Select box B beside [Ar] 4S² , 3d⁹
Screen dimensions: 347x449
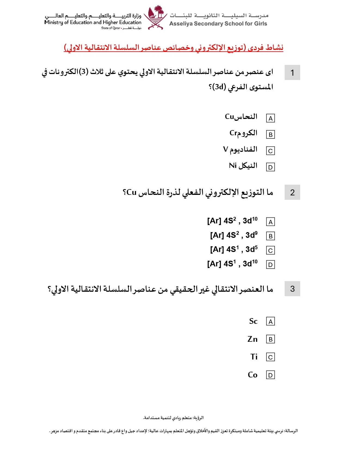tap(270, 236)
